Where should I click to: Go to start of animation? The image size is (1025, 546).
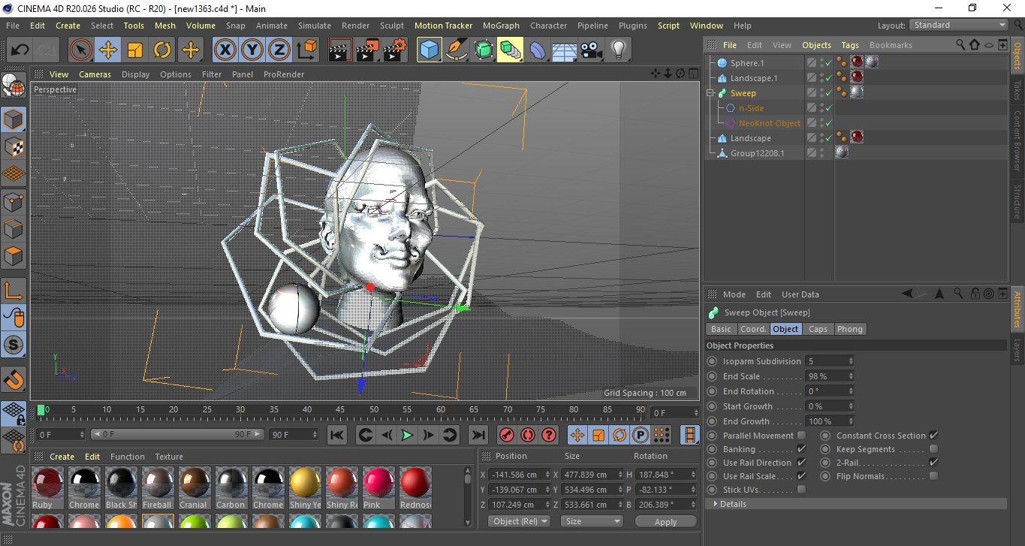(337, 435)
